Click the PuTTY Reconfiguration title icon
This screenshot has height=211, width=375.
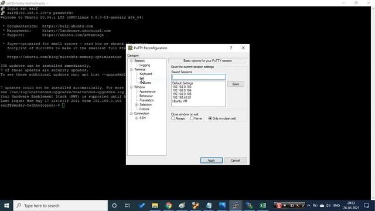pos(130,48)
